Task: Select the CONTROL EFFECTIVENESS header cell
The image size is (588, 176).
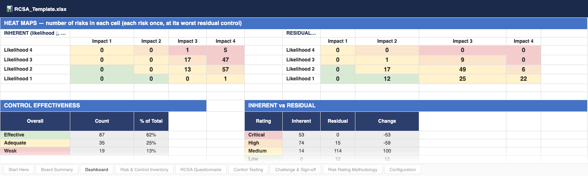Action: point(103,106)
